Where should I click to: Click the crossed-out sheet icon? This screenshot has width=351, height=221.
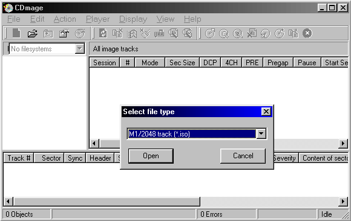252,33
